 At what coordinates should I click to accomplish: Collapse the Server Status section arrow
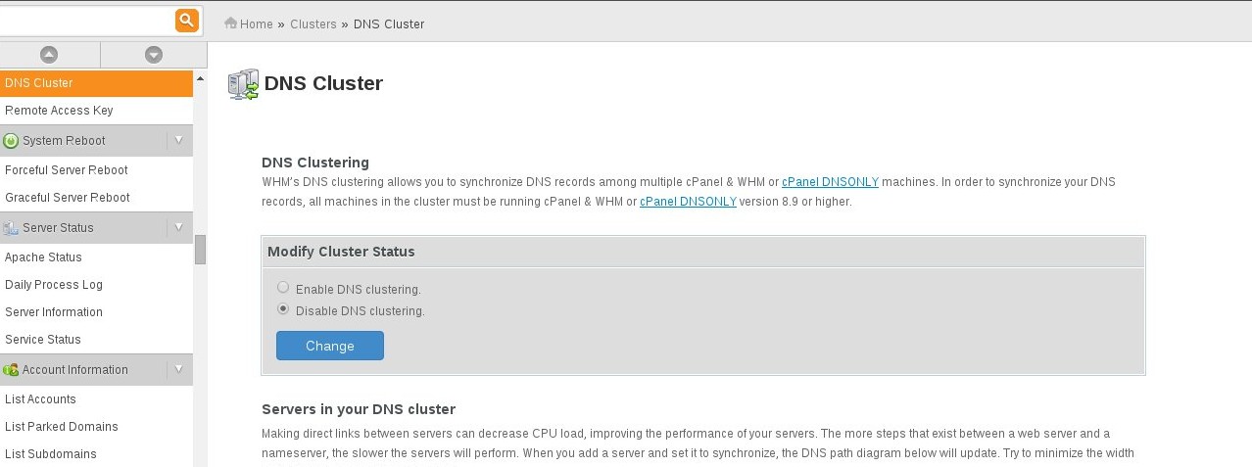[x=179, y=228]
